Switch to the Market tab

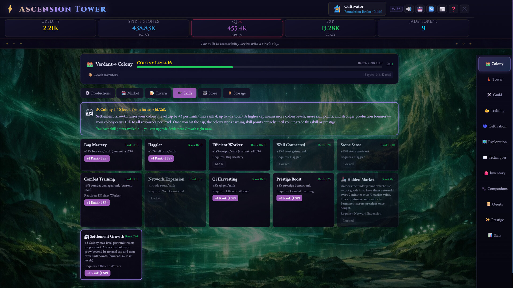click(130, 93)
